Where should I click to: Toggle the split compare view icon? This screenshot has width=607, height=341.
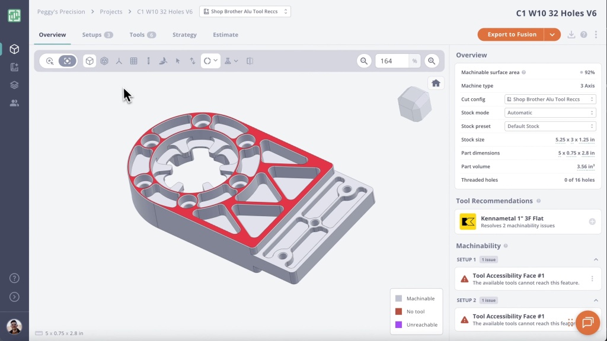(250, 61)
